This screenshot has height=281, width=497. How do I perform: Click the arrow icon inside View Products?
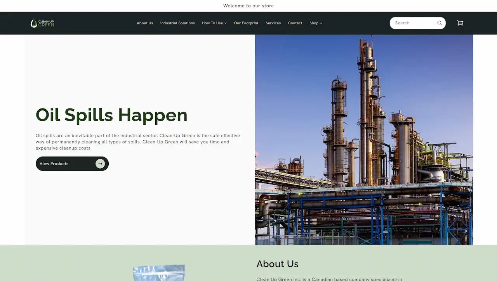[100, 164]
